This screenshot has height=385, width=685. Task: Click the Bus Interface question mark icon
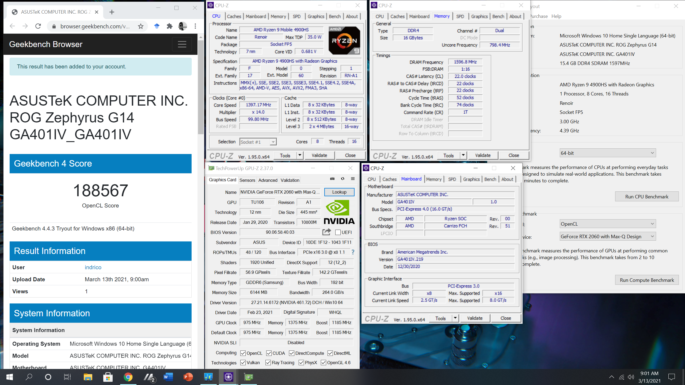pos(353,252)
